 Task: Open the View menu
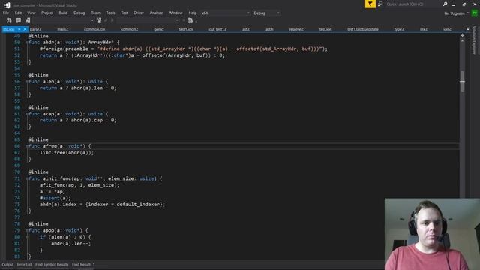click(31, 13)
